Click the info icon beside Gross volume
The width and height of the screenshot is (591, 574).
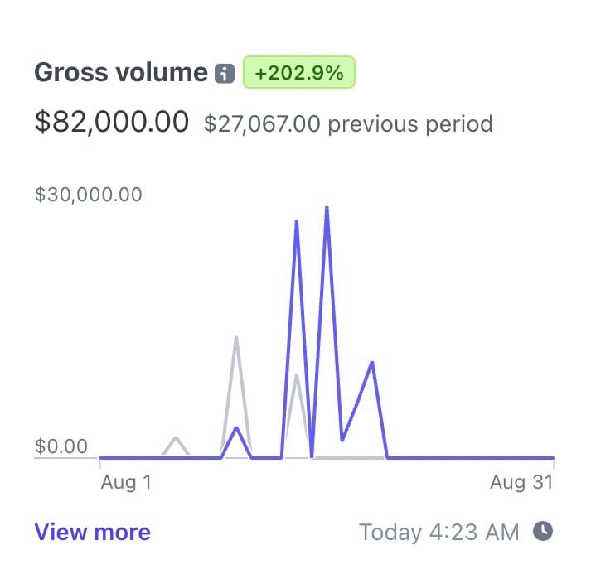[x=224, y=74]
